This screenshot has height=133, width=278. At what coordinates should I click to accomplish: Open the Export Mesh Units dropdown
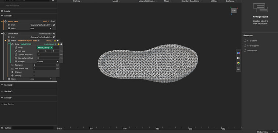click(x=40, y=79)
